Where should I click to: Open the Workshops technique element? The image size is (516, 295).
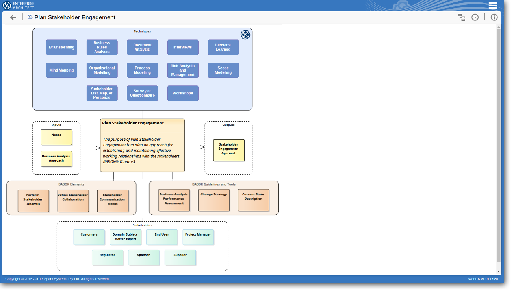coord(183,93)
